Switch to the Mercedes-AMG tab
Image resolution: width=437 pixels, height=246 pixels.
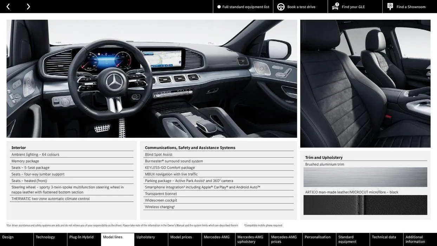pyautogui.click(x=218, y=238)
